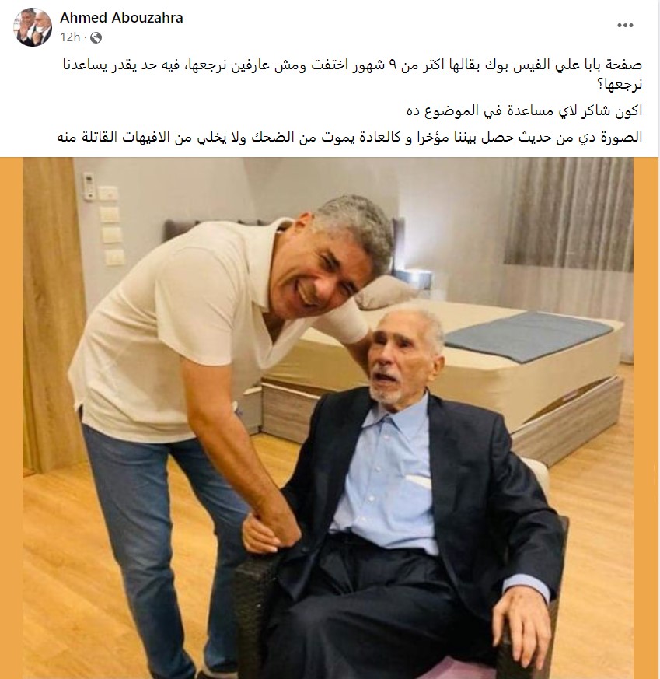Click the line starting with اكون شاكر
Viewport: 660px width, 679px height.
525,111
